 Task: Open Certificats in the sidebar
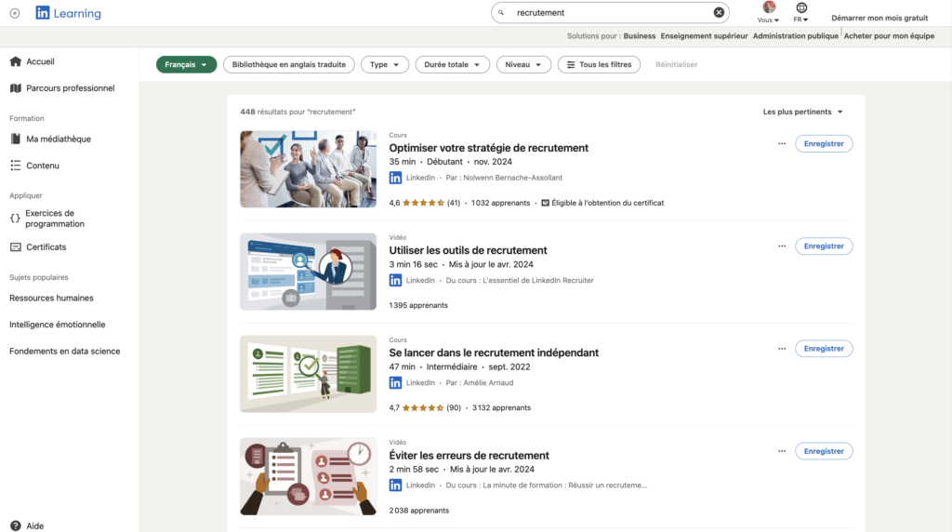pyautogui.click(x=46, y=247)
